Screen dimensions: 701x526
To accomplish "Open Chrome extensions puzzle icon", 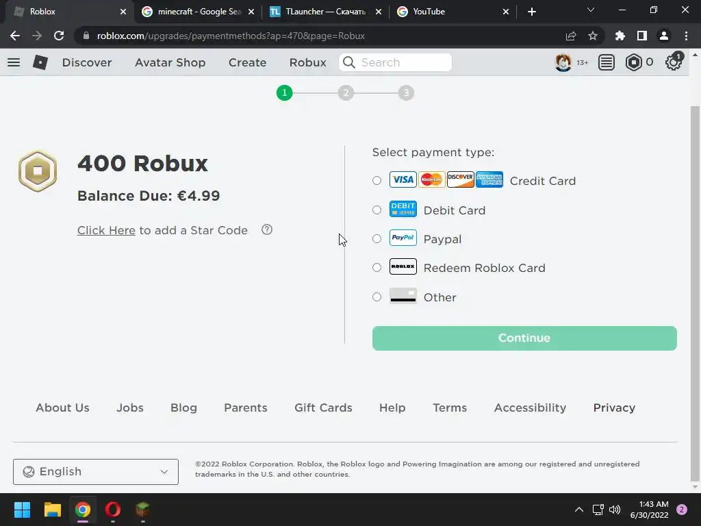I will 620,36.
